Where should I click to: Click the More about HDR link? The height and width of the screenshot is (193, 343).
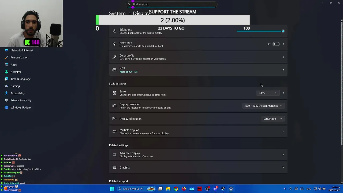pos(128,72)
